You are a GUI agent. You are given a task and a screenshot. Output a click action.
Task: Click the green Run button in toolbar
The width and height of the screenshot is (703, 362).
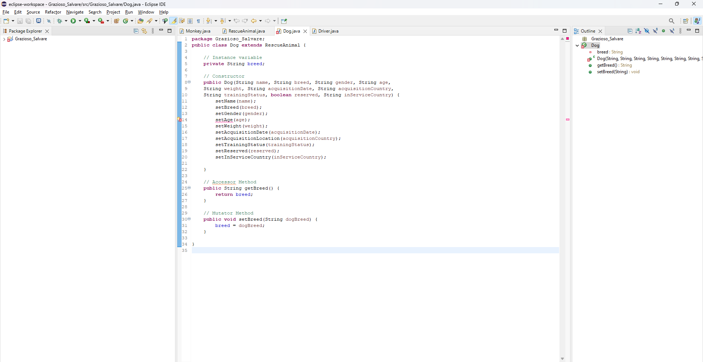point(73,21)
